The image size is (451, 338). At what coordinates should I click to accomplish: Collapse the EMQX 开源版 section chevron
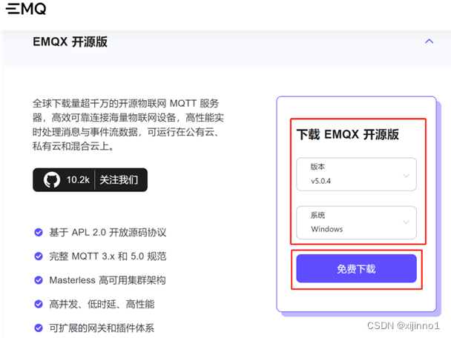[x=429, y=42]
